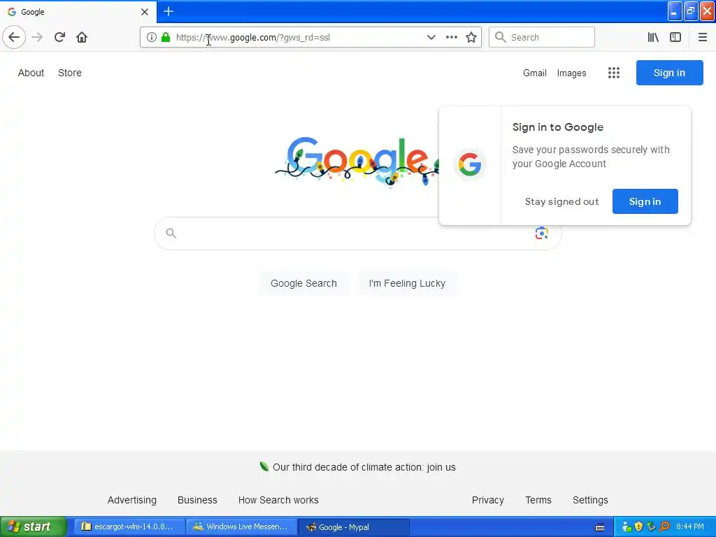Open page actions three-dot menu

pyautogui.click(x=451, y=38)
